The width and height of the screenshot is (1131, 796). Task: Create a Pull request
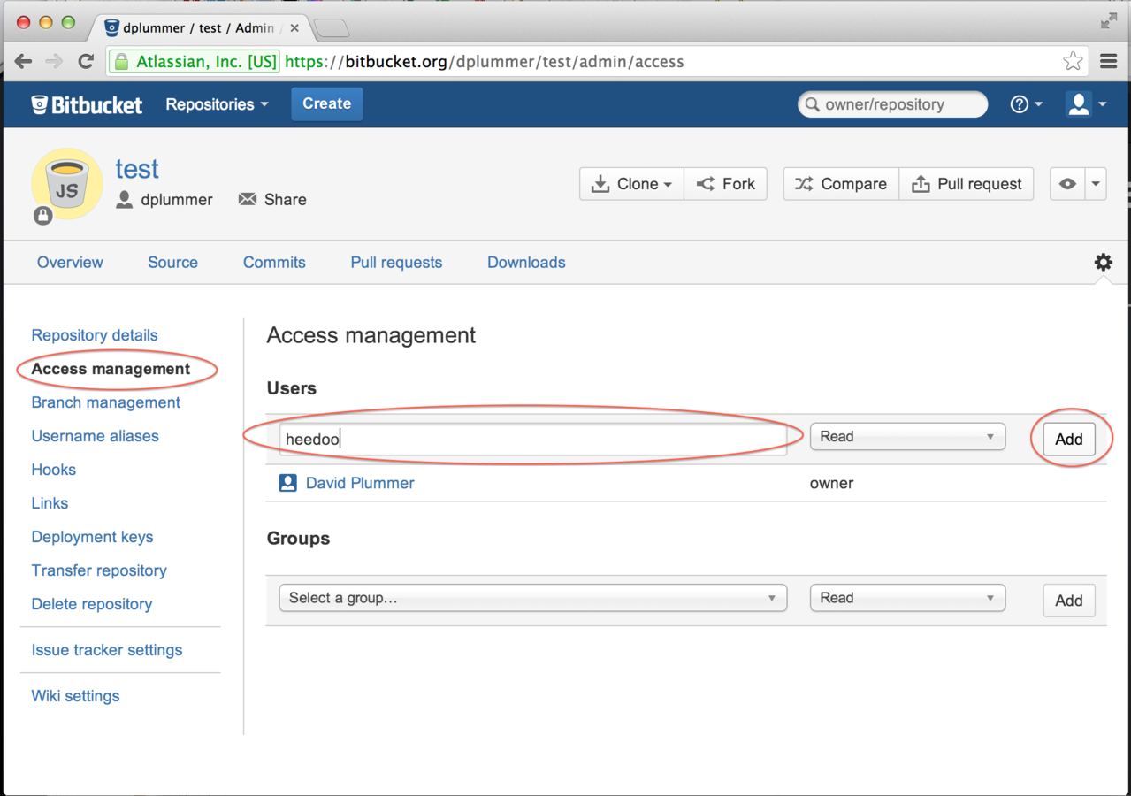[x=967, y=184]
